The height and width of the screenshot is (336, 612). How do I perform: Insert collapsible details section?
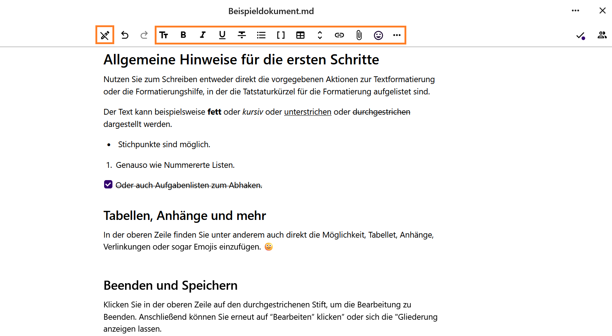click(320, 35)
